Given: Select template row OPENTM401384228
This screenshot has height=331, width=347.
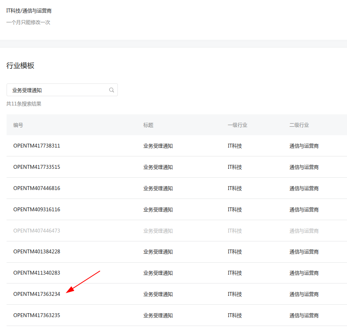Looking at the screenshot, I should 37,252.
